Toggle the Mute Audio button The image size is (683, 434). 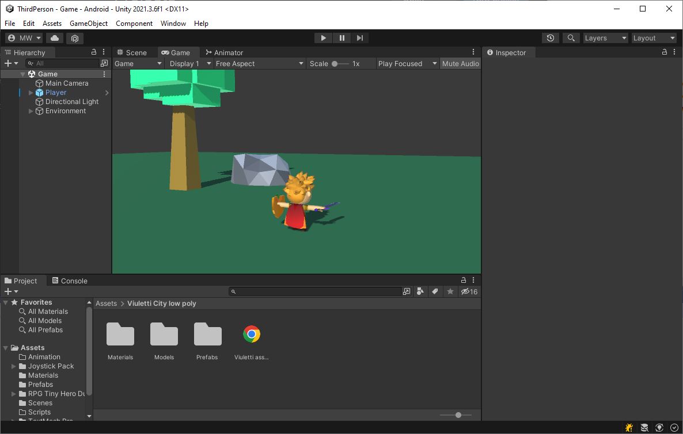(460, 64)
